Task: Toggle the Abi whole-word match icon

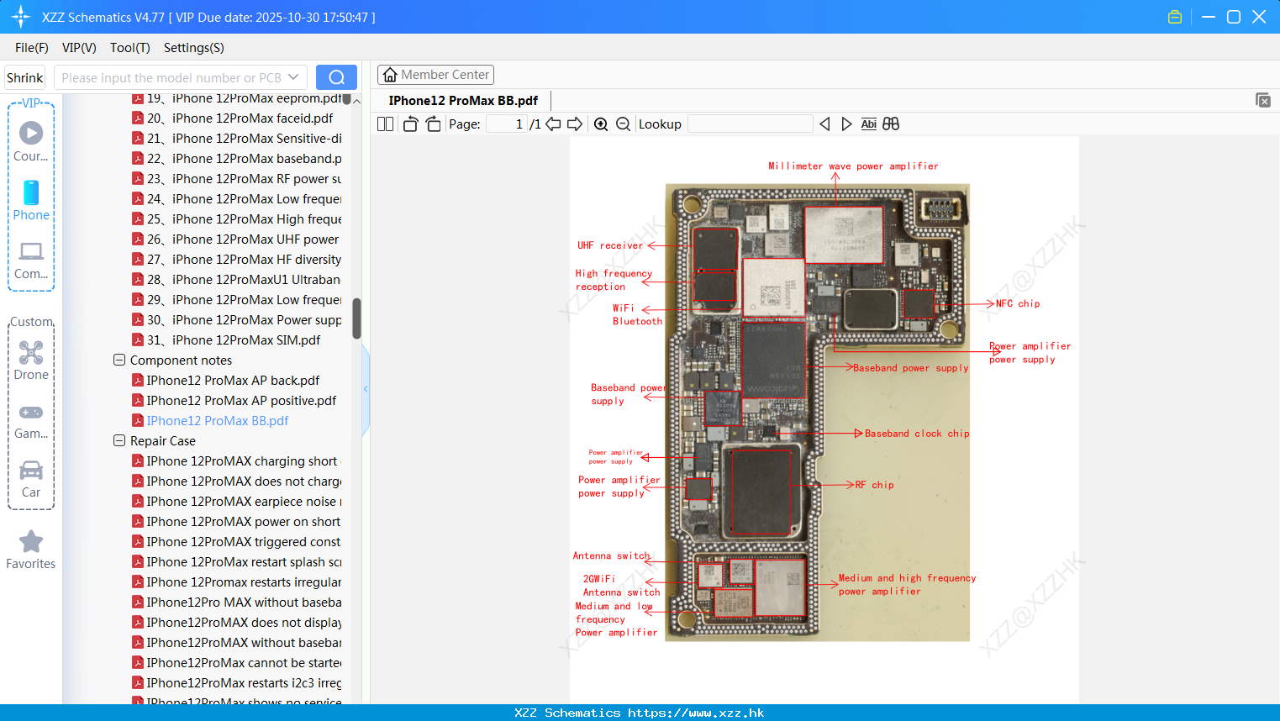Action: [x=868, y=124]
